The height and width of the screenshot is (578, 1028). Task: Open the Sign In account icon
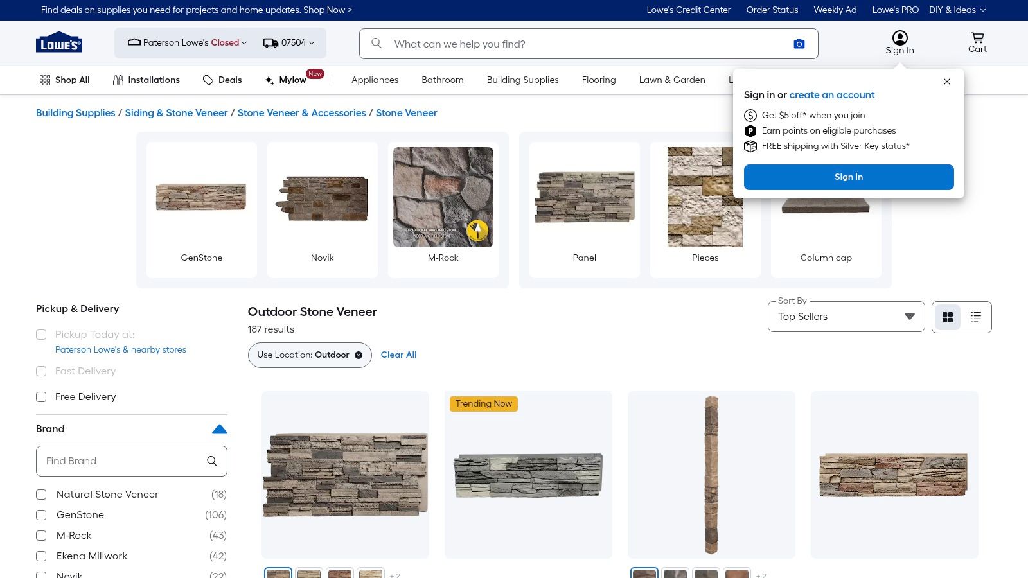click(899, 42)
